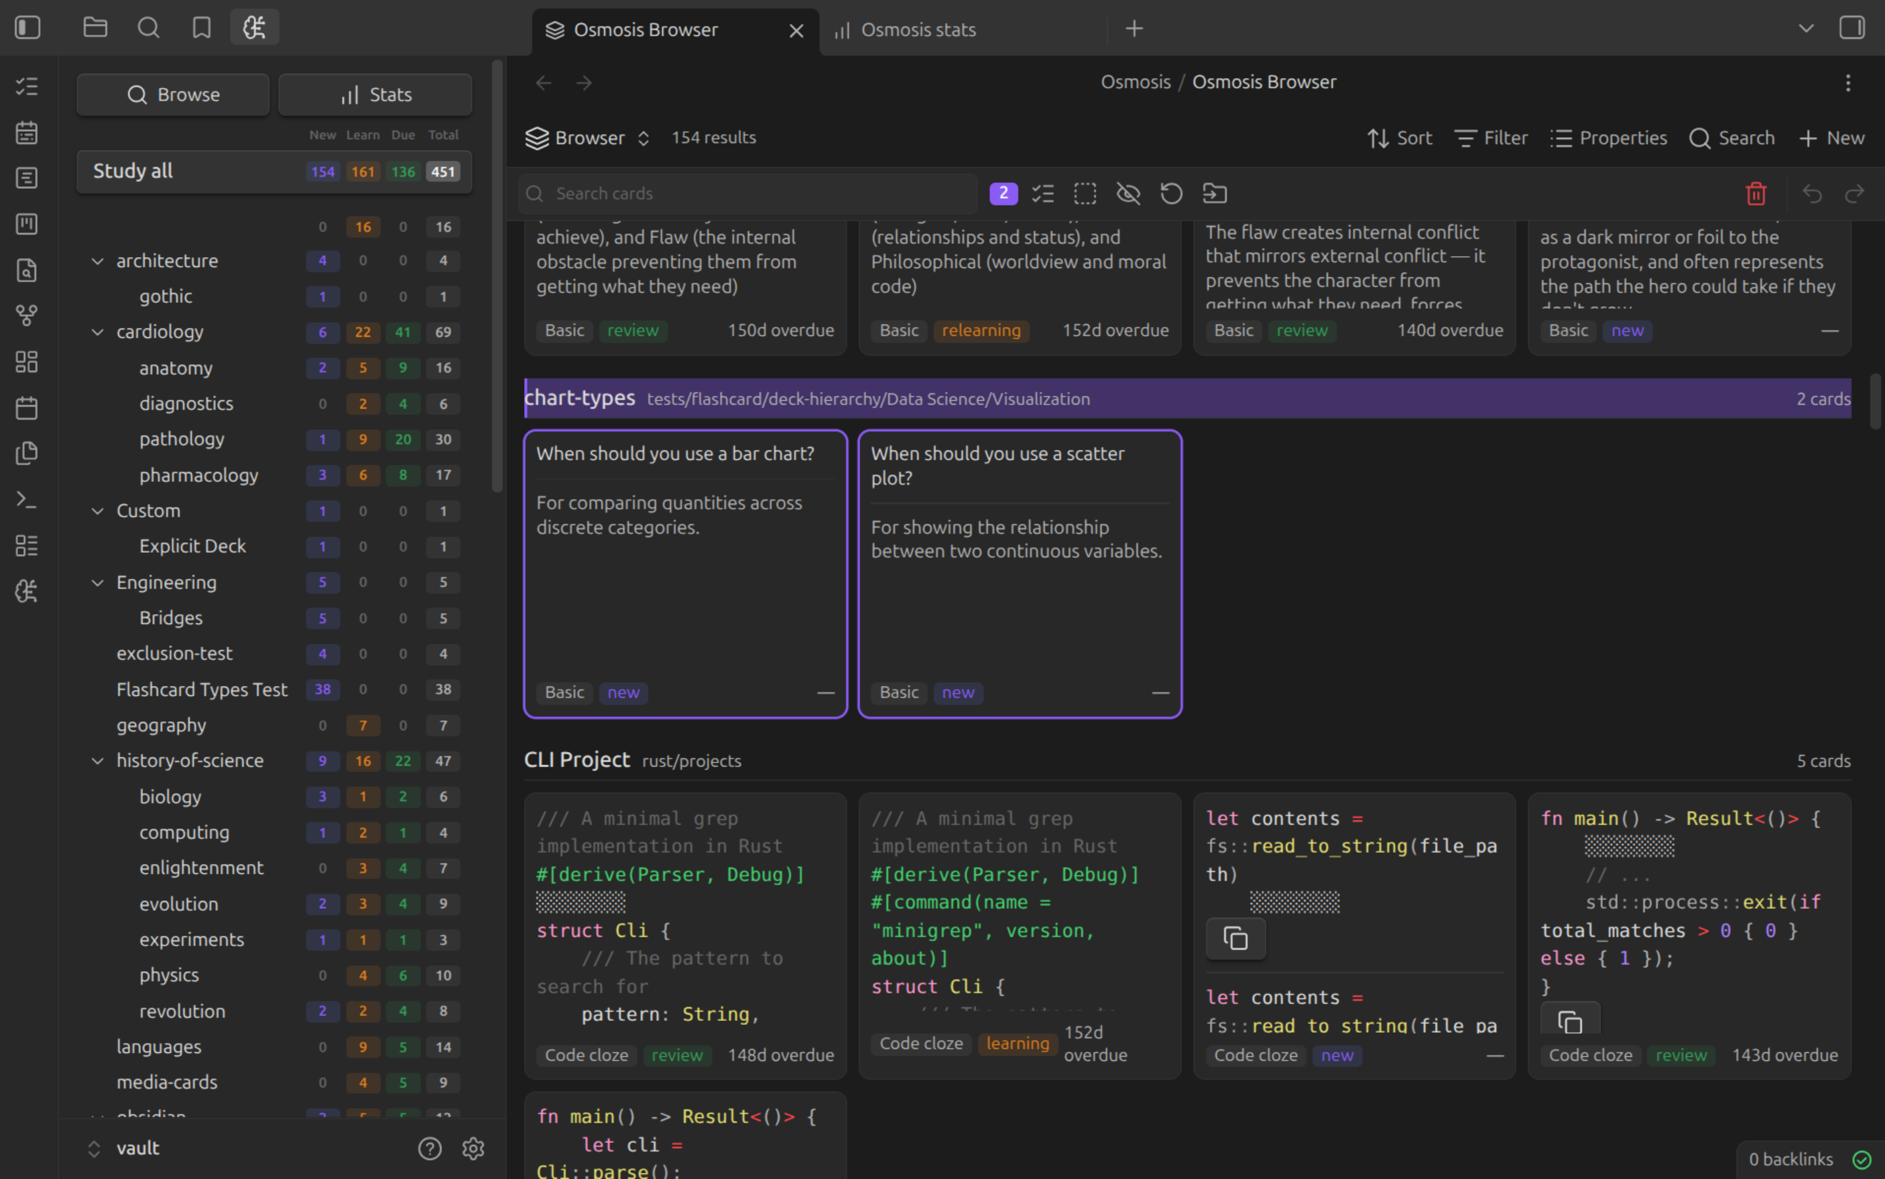Click the Study all button
Viewport: 1885px width, 1179px height.
coord(275,172)
